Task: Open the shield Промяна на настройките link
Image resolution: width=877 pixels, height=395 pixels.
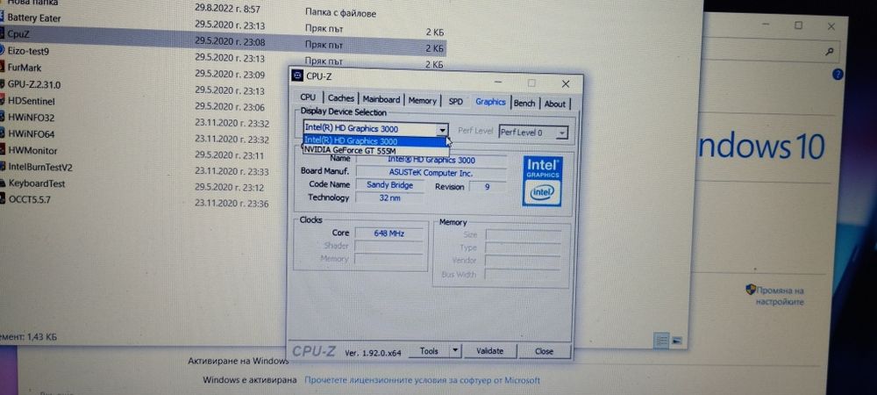Action: click(x=780, y=296)
